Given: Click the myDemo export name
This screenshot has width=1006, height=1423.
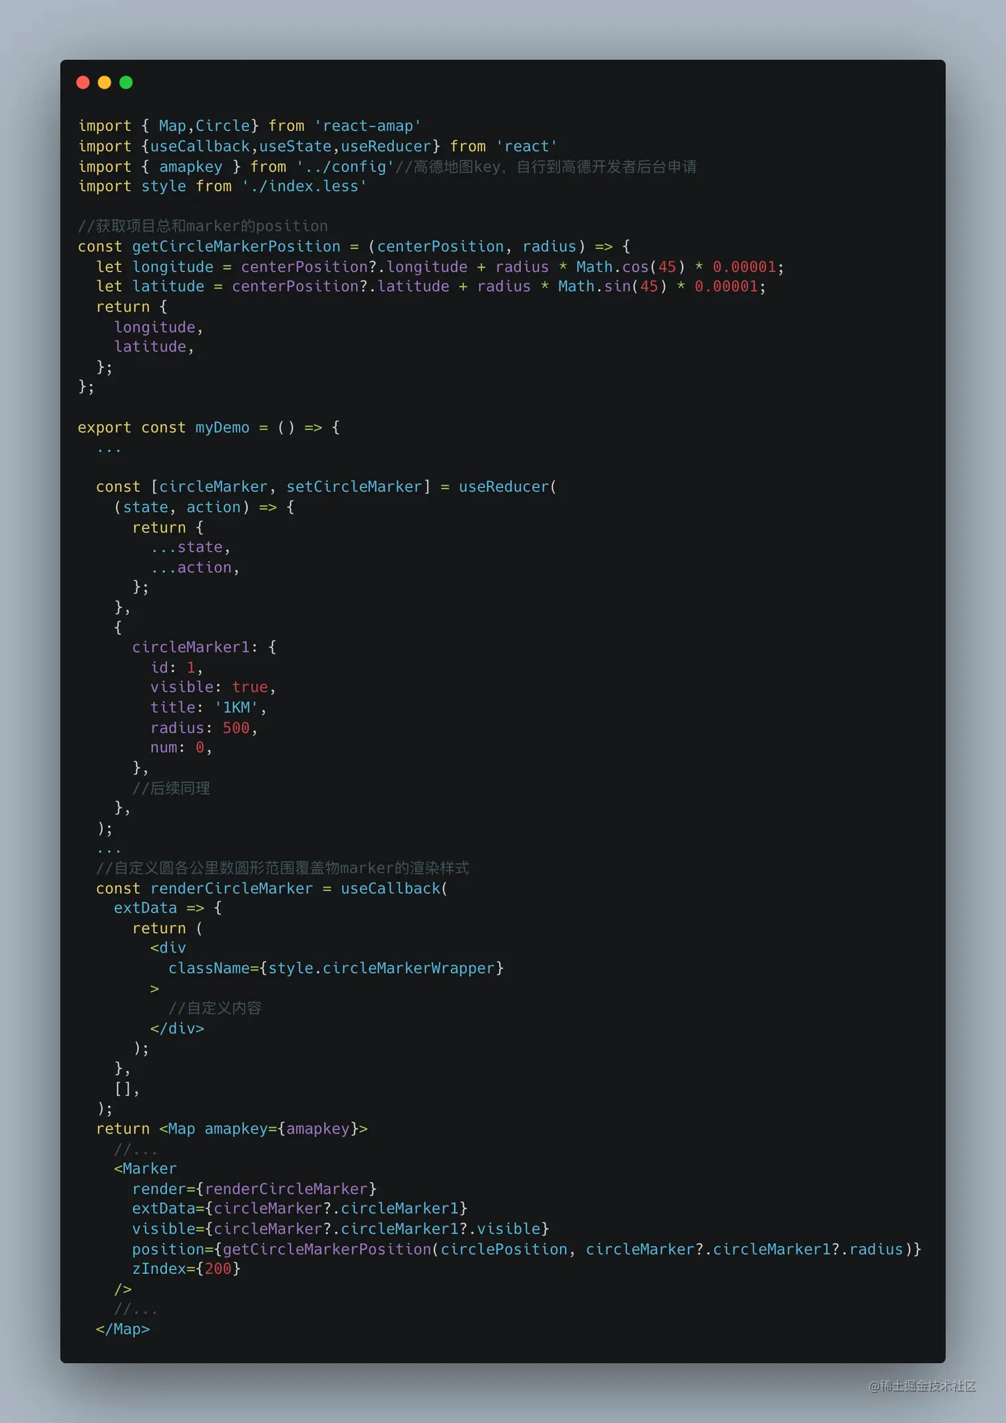Looking at the screenshot, I should point(222,427).
